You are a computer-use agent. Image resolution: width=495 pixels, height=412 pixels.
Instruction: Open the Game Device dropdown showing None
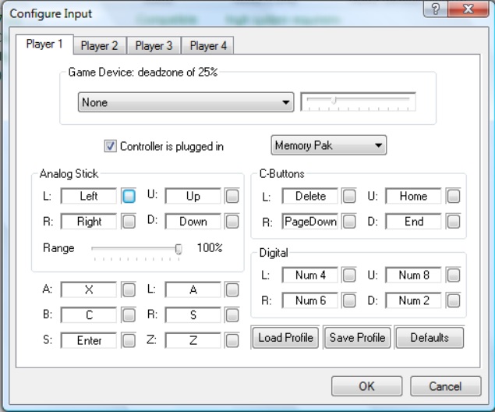click(x=186, y=102)
